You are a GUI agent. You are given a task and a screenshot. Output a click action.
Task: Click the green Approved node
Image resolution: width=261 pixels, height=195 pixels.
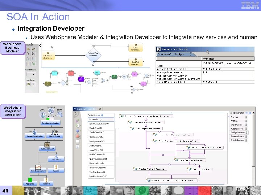[30, 183]
